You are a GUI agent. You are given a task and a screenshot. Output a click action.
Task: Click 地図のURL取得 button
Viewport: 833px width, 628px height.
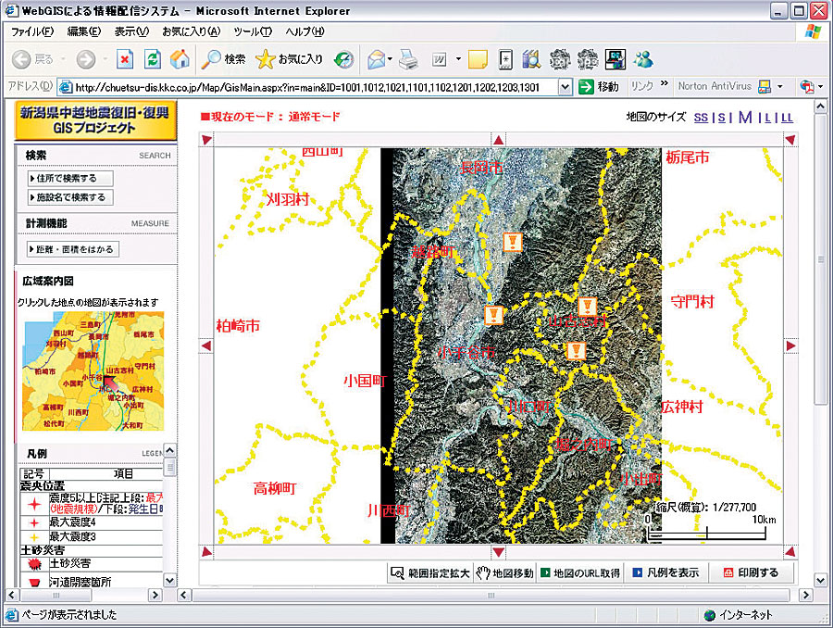(580, 573)
